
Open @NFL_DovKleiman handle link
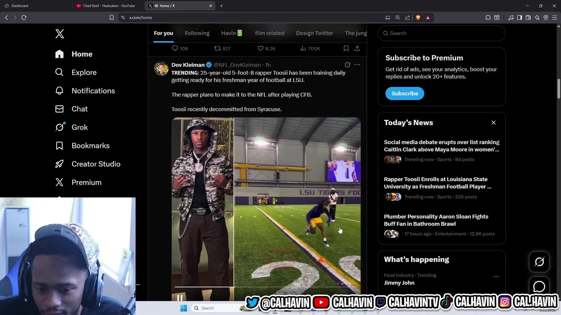click(237, 65)
